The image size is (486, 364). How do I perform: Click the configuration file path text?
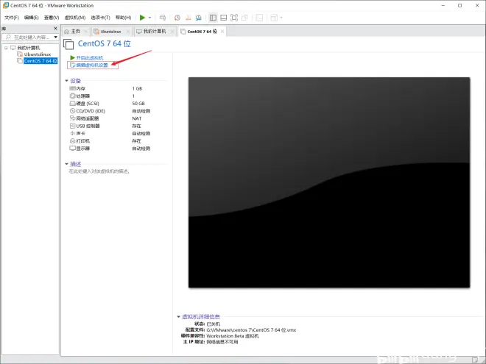click(251, 330)
